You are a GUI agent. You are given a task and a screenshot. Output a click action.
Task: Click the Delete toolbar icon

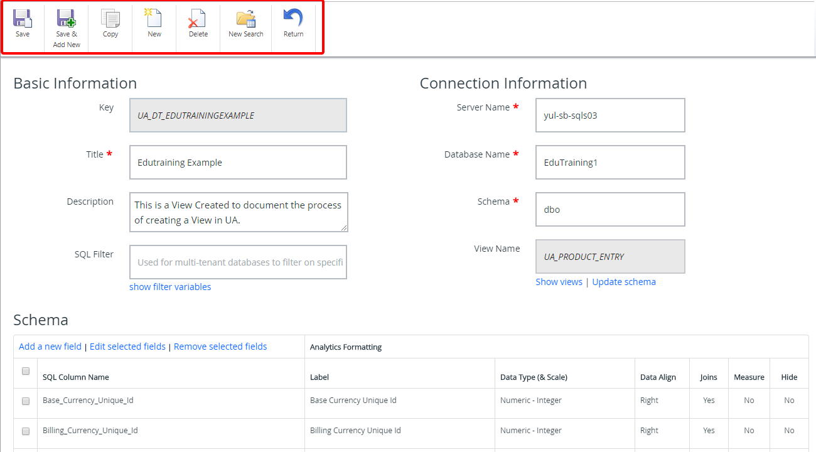[198, 19]
